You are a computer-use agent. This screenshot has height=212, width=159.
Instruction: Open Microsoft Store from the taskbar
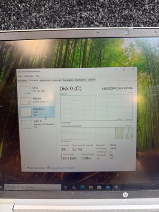click(x=99, y=187)
